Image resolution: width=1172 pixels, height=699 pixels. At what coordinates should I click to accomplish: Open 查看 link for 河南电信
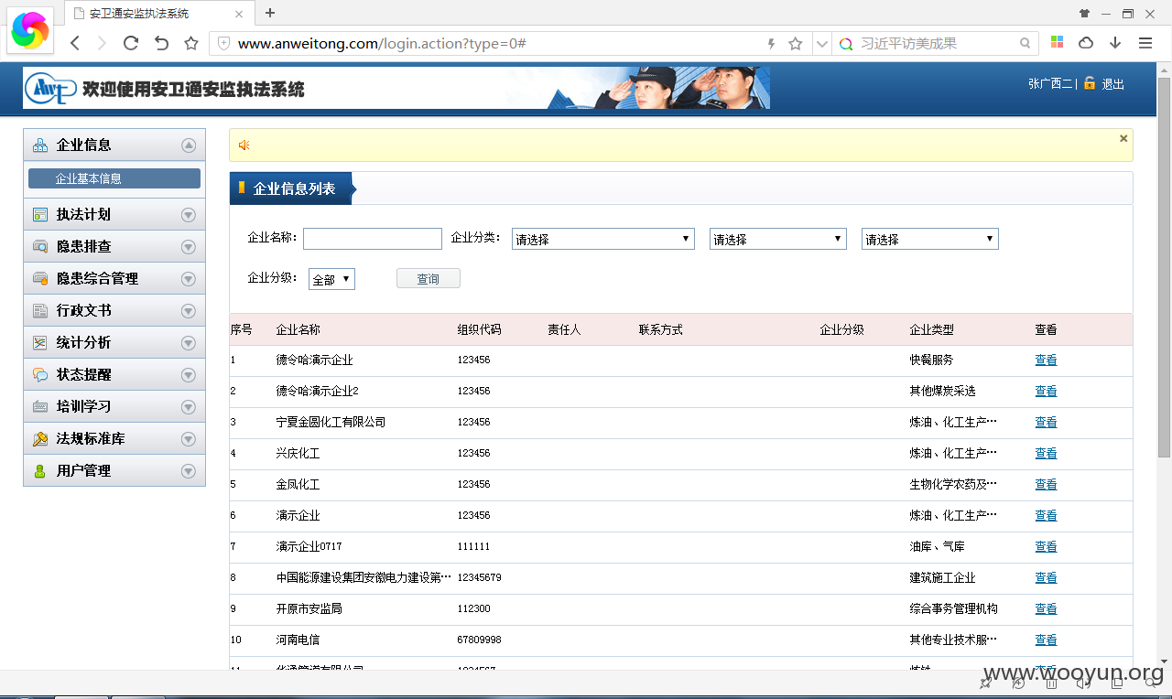1046,640
